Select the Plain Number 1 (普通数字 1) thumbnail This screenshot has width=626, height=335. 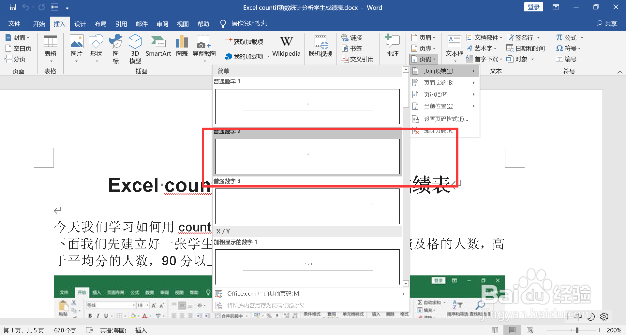pyautogui.click(x=307, y=106)
